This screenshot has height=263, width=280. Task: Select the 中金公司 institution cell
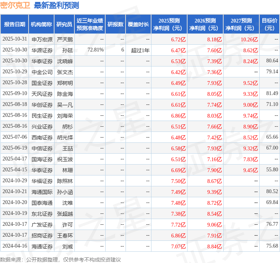point(42,72)
